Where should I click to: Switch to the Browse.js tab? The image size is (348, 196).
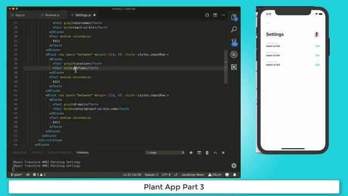[52, 15]
